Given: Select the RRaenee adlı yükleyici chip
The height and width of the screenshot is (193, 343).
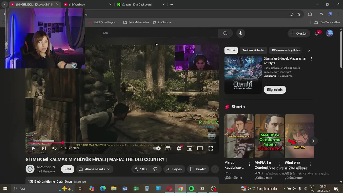Looking at the screenshot, I should click(287, 50).
